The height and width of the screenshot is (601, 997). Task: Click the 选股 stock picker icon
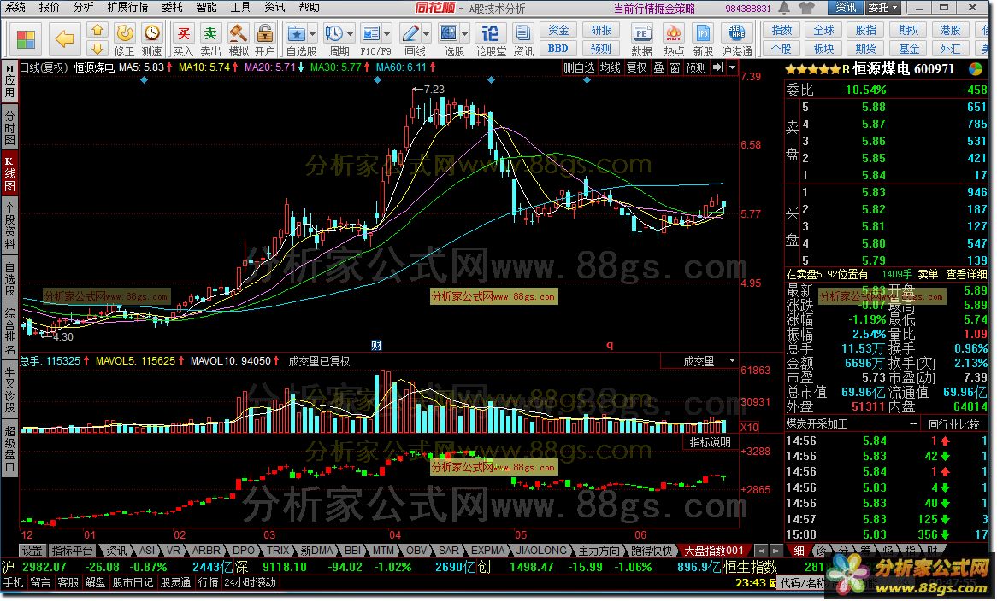449,33
